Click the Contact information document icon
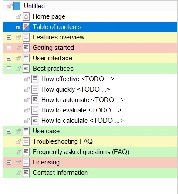The width and height of the screenshot is (178, 194). 26,173
